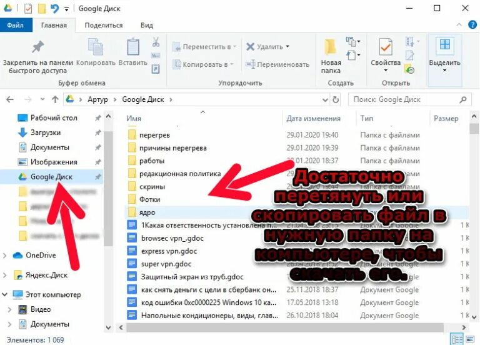
Task: Click the Выделить selection grid icon
Action: tap(444, 45)
